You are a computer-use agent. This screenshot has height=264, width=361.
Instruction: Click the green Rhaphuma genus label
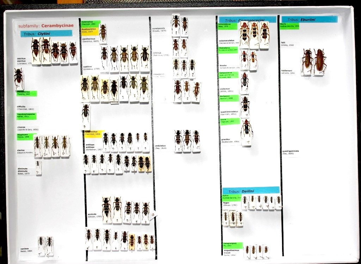(26, 137)
